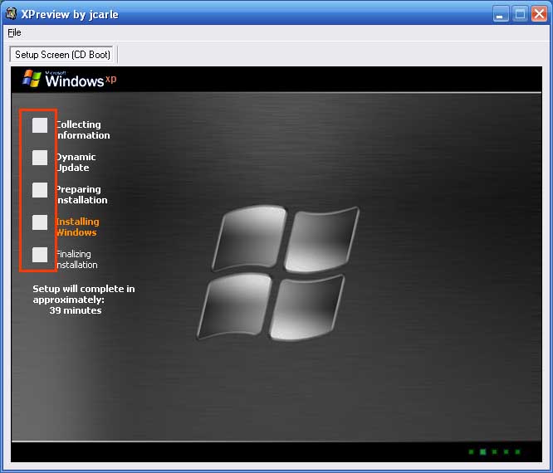Close the XPreview window
Viewport: 553px width, 473px height.
pos(539,14)
